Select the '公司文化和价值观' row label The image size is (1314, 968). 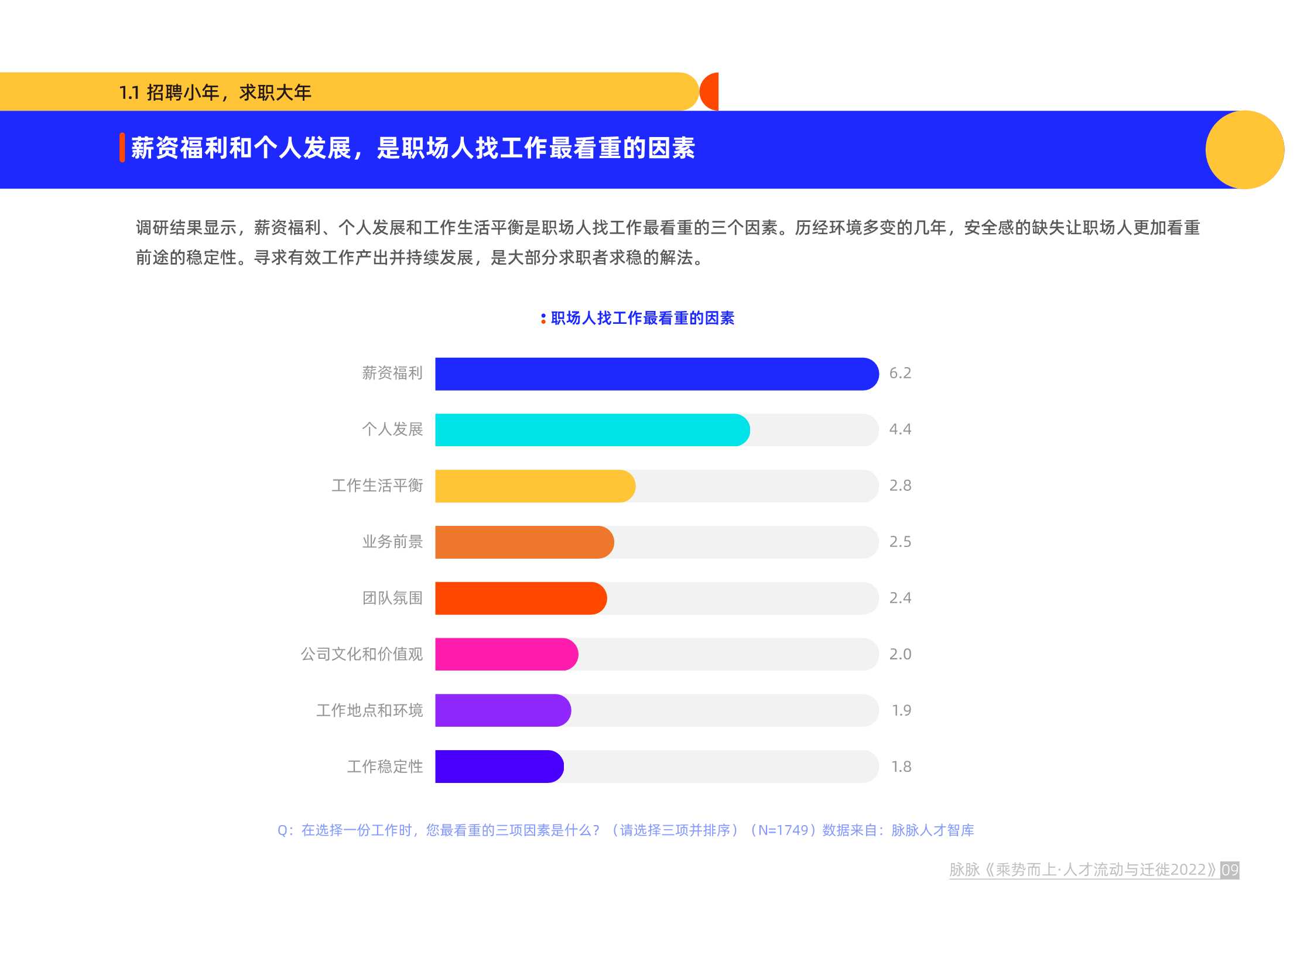tap(361, 655)
